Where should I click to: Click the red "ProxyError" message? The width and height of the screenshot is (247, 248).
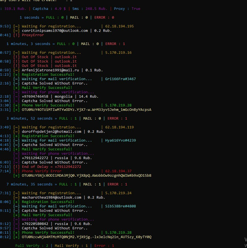[x=33, y=35]
